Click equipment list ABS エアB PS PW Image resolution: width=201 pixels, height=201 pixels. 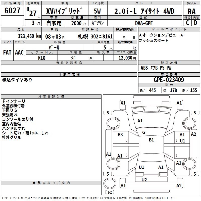[x=156, y=68]
